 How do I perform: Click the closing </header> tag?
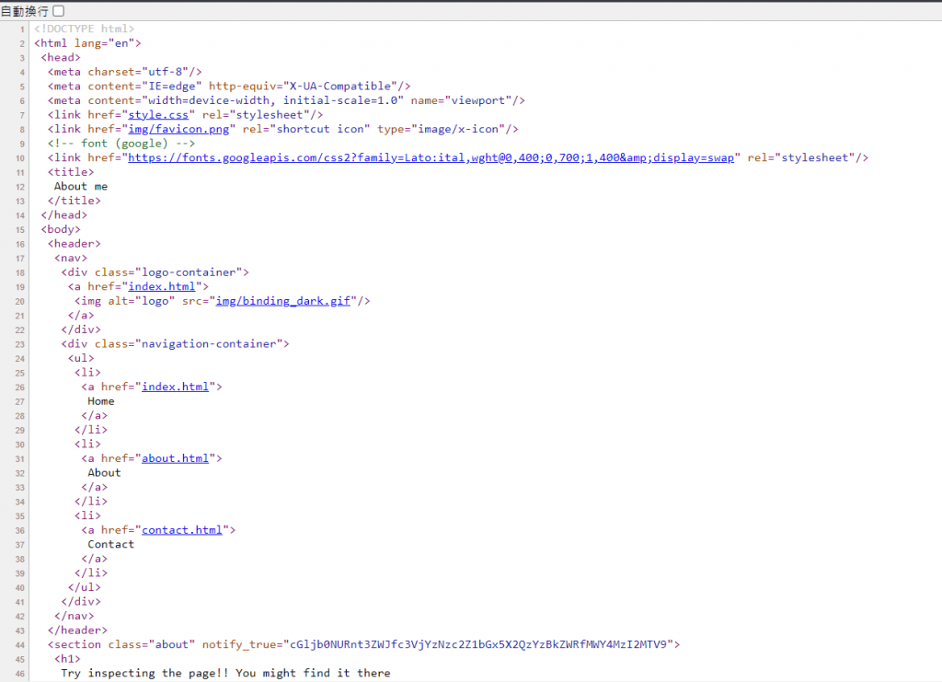coord(77,630)
